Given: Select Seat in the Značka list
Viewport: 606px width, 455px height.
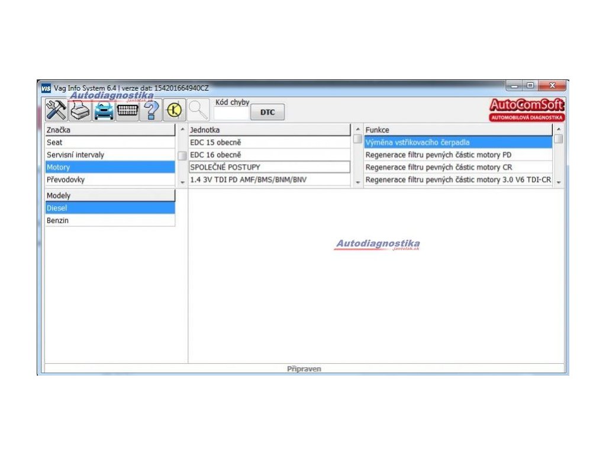Looking at the screenshot, I should pos(110,142).
